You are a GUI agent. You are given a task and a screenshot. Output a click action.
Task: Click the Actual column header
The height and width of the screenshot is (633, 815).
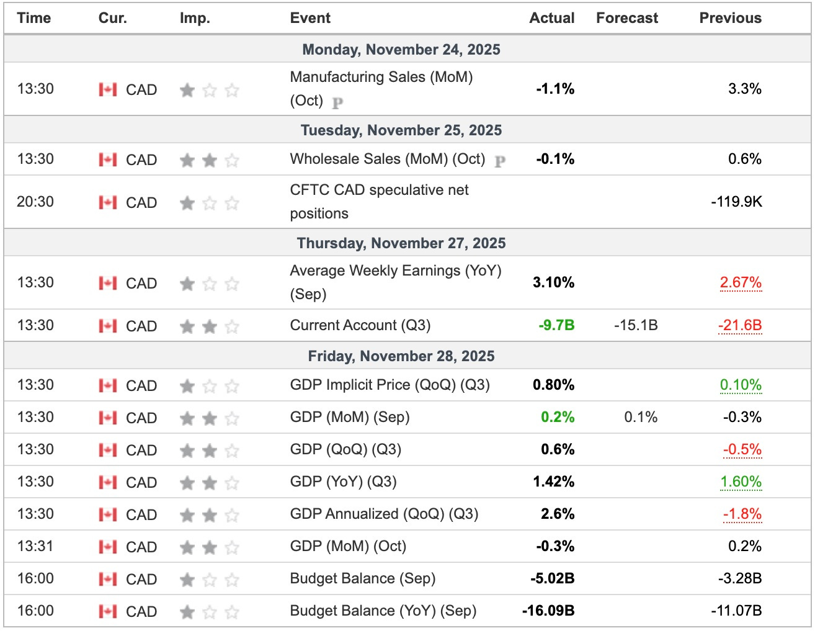point(551,18)
